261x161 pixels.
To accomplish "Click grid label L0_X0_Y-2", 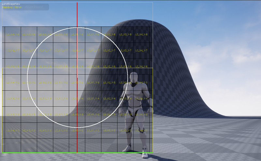I will [x=77, y=130].
